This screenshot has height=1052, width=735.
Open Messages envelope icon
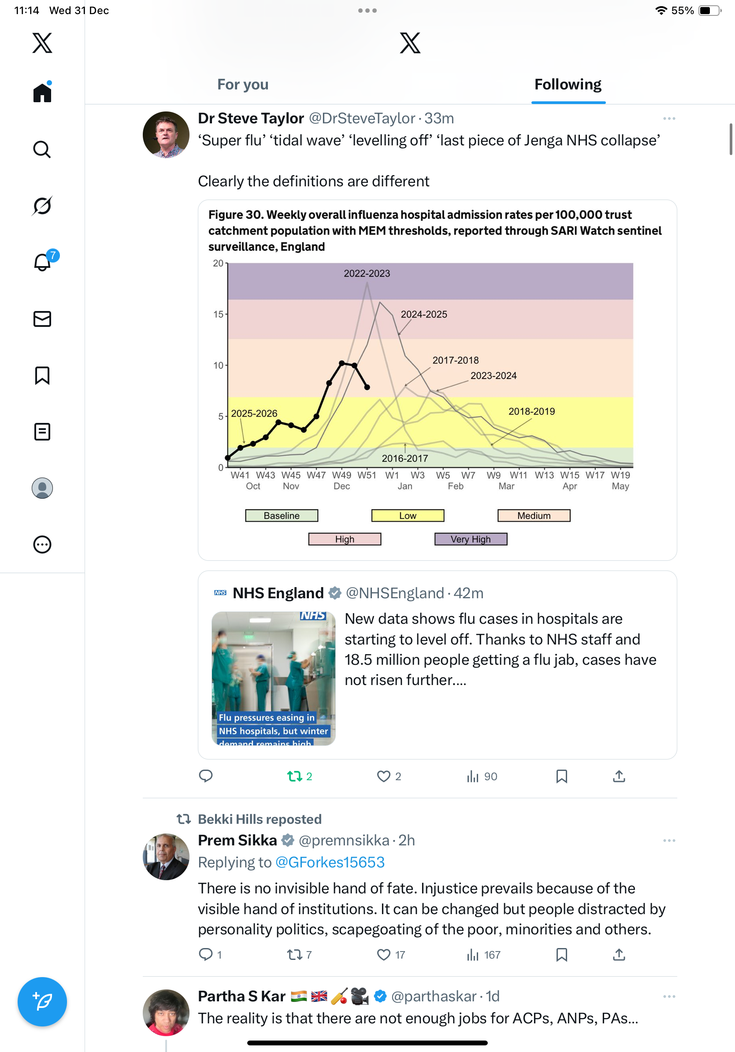[x=42, y=319]
